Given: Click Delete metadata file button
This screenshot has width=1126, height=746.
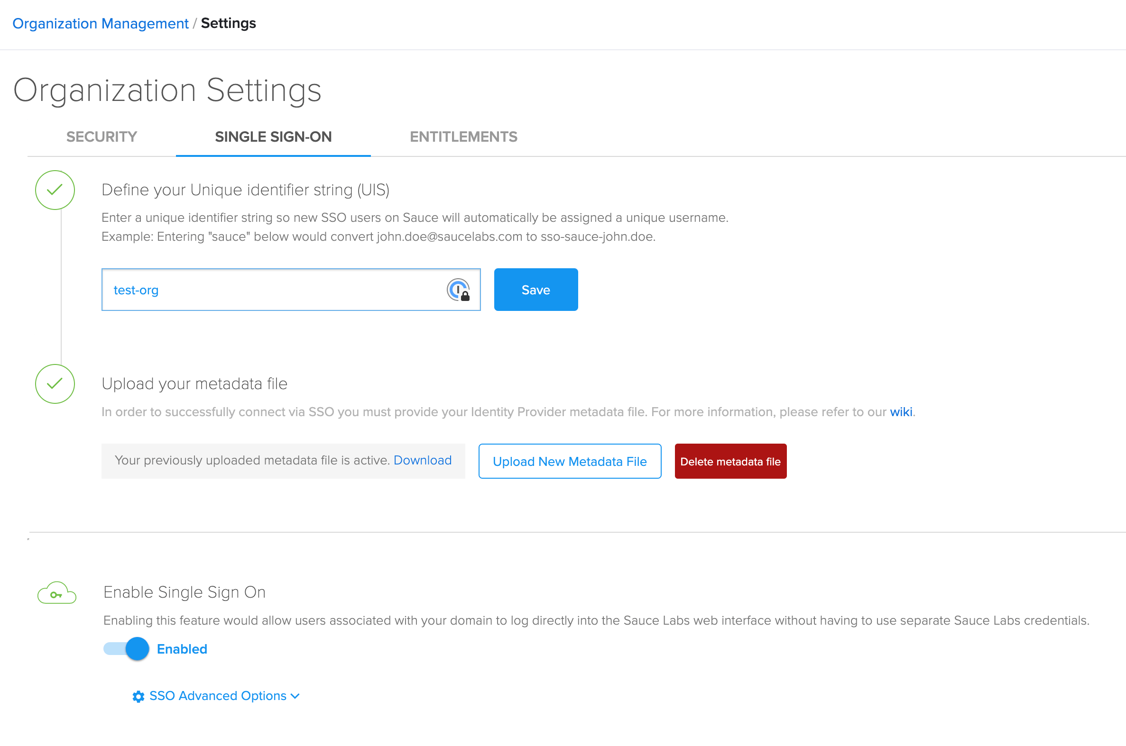Looking at the screenshot, I should 730,461.
